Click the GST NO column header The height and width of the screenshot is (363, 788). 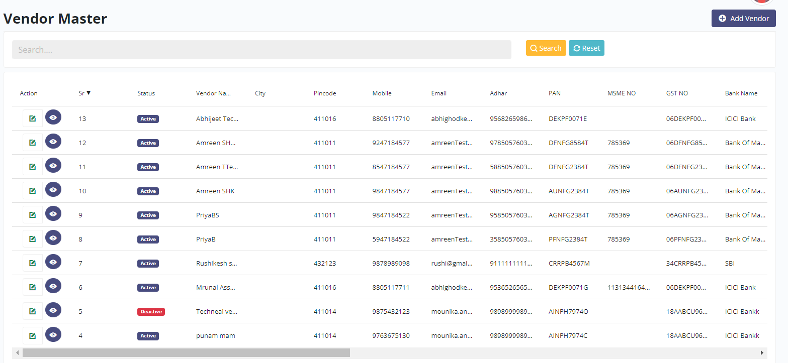[x=677, y=93]
